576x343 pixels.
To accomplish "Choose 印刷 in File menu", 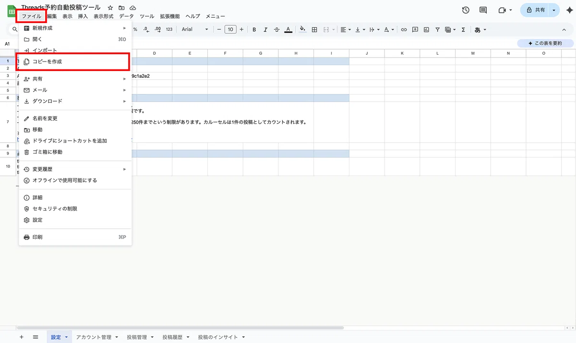I will [x=75, y=237].
